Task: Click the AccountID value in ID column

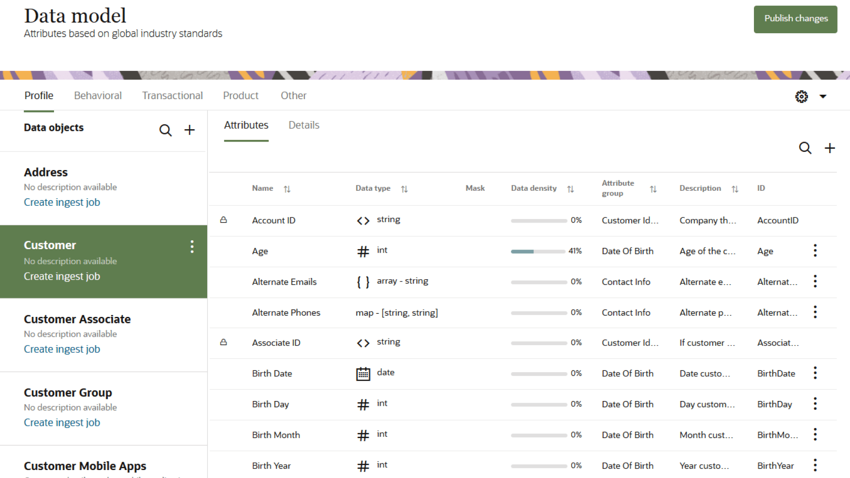Action: point(778,220)
